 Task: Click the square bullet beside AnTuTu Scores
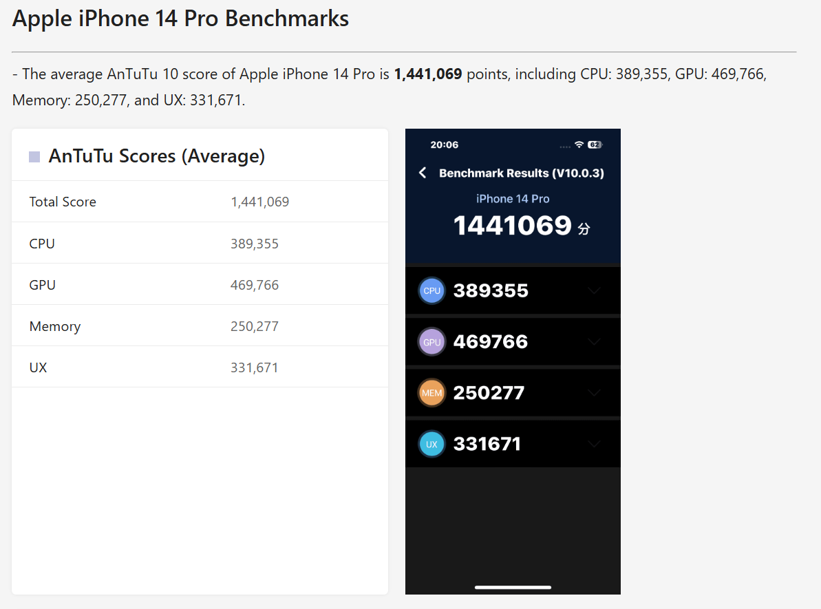click(x=34, y=157)
